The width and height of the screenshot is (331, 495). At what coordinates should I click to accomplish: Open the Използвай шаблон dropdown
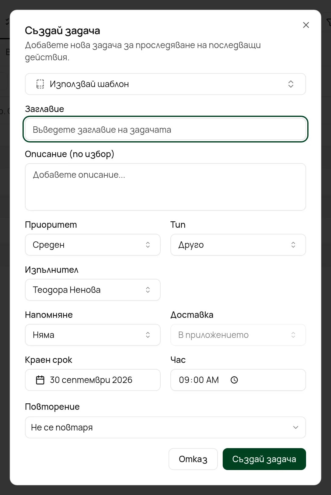click(165, 84)
